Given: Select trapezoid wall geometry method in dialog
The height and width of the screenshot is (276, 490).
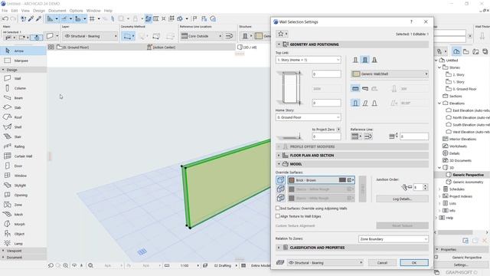Looking at the screenshot, I should (365, 89).
